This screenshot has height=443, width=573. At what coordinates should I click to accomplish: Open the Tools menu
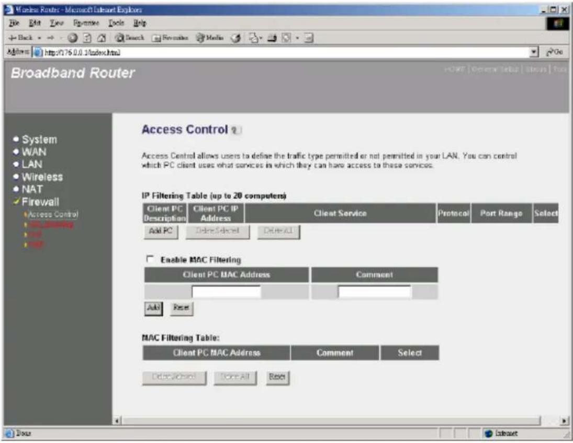tap(116, 24)
